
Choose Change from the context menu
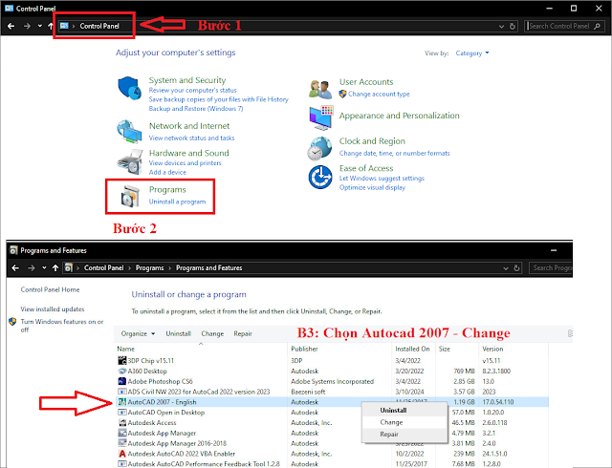pos(404,422)
